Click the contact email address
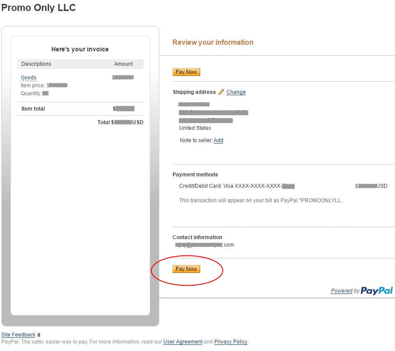Viewport: 395px width, 351px height. coord(204,245)
